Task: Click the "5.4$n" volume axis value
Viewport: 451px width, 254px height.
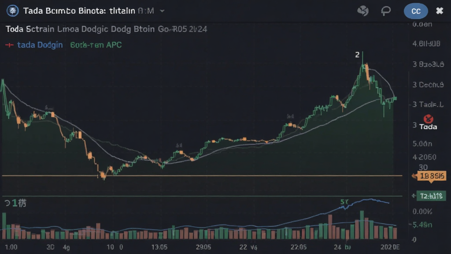Action: coord(422,224)
